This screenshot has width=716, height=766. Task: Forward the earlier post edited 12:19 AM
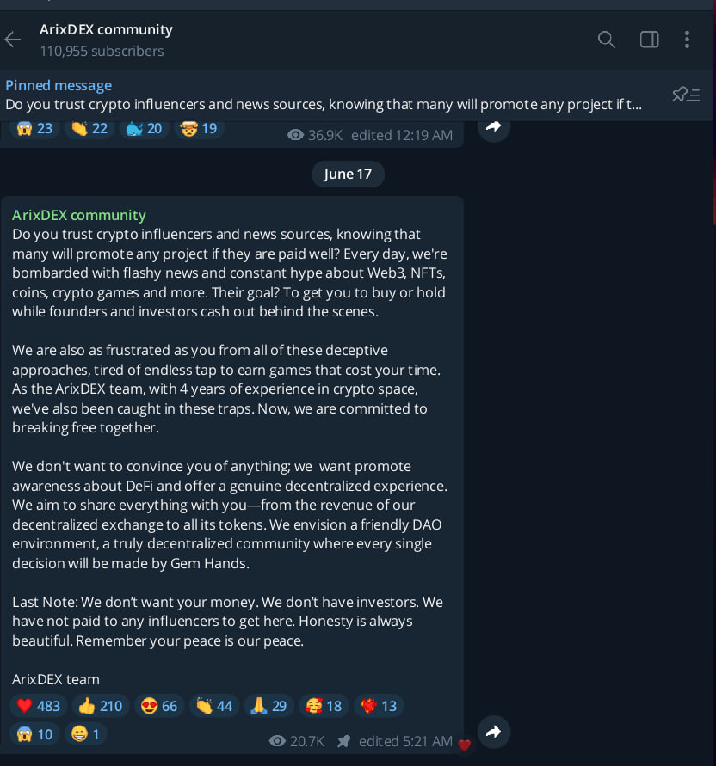(x=494, y=127)
